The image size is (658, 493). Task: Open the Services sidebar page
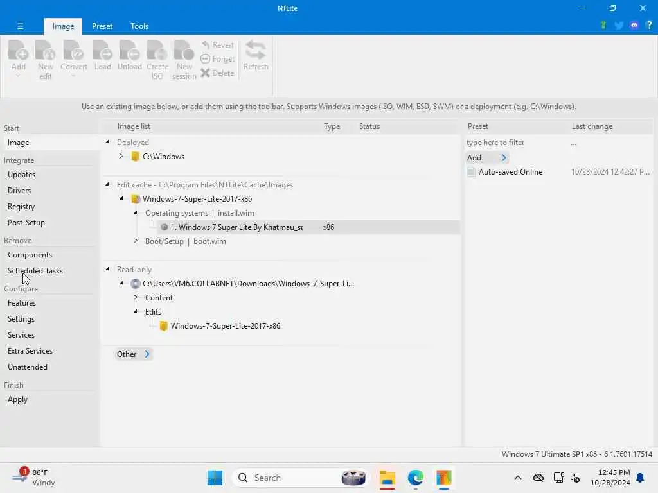tap(21, 335)
